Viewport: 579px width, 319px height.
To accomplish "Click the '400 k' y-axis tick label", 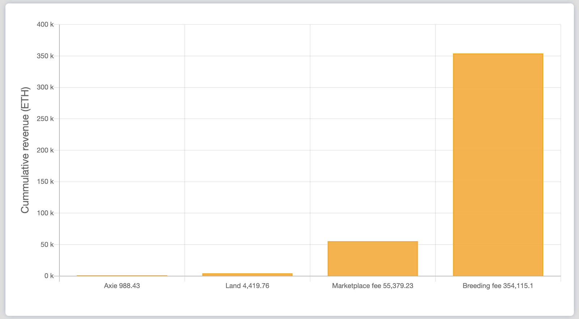I will tap(45, 25).
